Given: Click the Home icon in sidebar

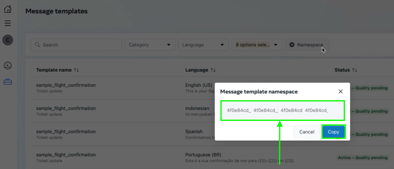Looking at the screenshot, I should point(8,9).
